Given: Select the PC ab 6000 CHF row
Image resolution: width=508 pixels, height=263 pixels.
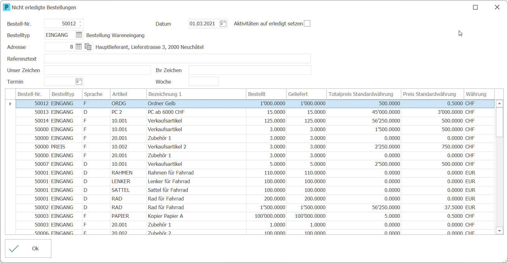Looking at the screenshot, I should pyautogui.click(x=255, y=112).
